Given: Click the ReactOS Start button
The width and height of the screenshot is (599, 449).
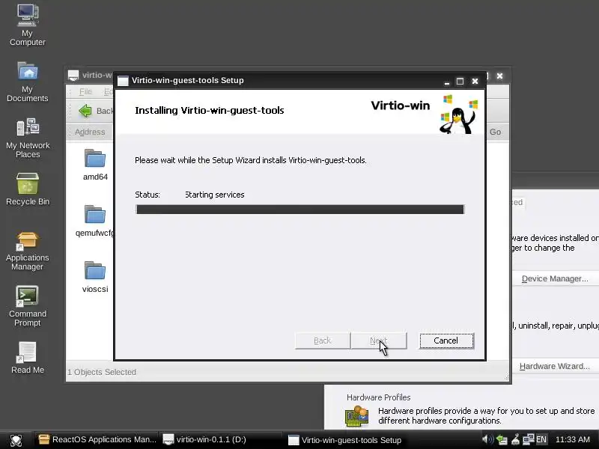Looking at the screenshot, I should pyautogui.click(x=16, y=440).
